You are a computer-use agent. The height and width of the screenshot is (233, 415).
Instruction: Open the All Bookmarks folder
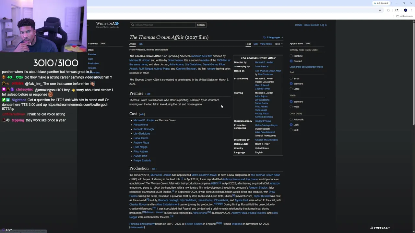tap(405, 16)
